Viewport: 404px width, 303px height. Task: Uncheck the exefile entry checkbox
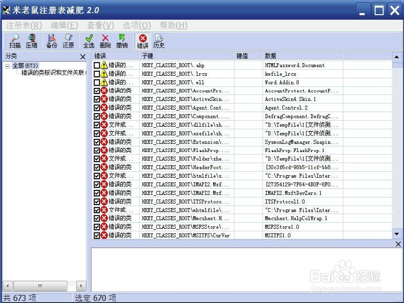pos(96,133)
